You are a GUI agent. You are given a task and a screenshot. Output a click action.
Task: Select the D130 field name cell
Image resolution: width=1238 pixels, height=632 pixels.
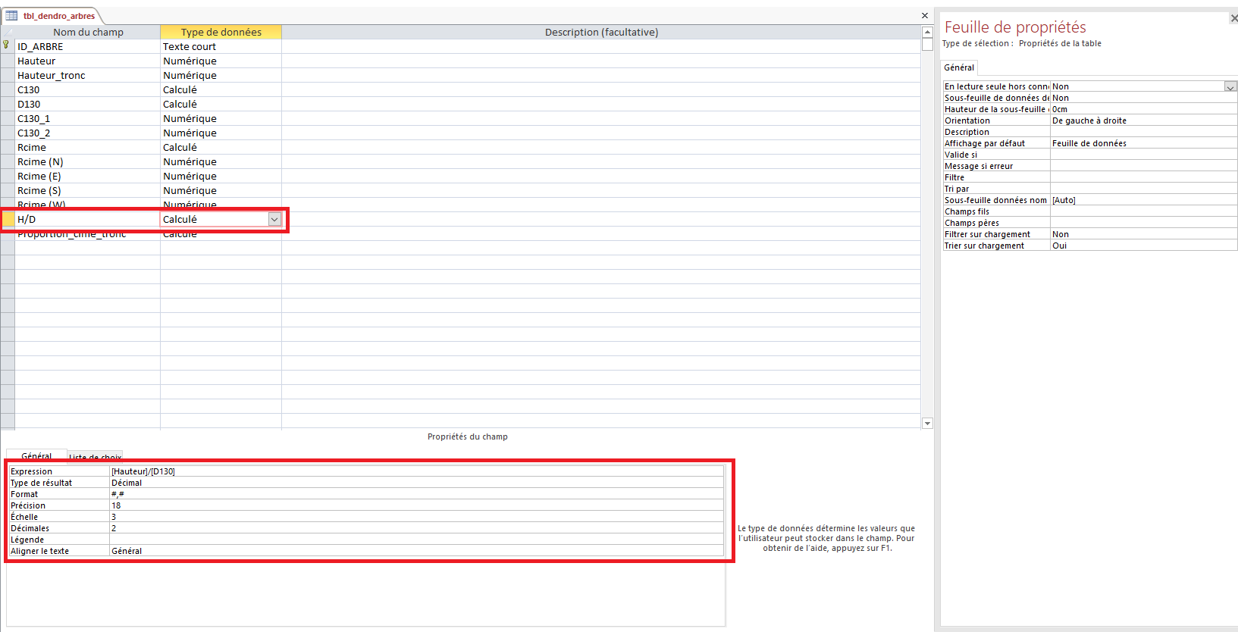(x=87, y=104)
